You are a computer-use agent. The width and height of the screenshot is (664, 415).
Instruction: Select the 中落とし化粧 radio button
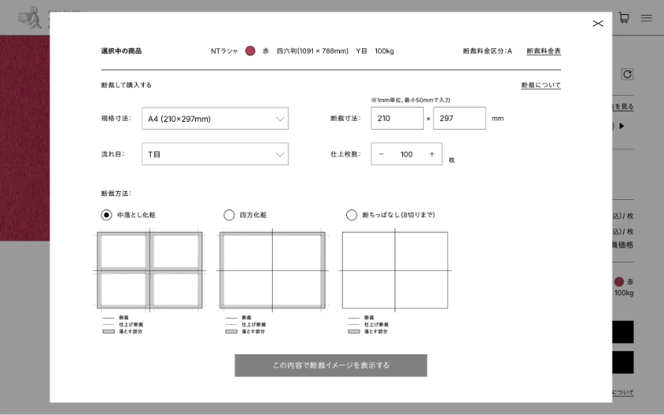tap(106, 215)
